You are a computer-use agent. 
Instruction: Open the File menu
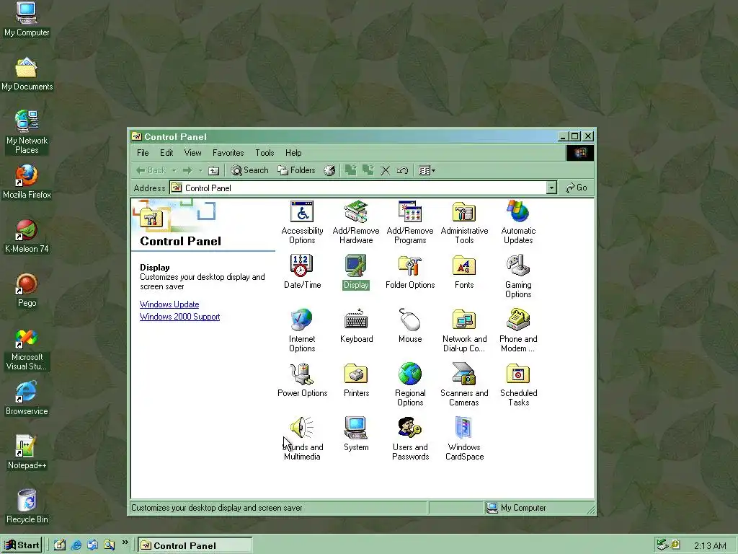coord(143,153)
